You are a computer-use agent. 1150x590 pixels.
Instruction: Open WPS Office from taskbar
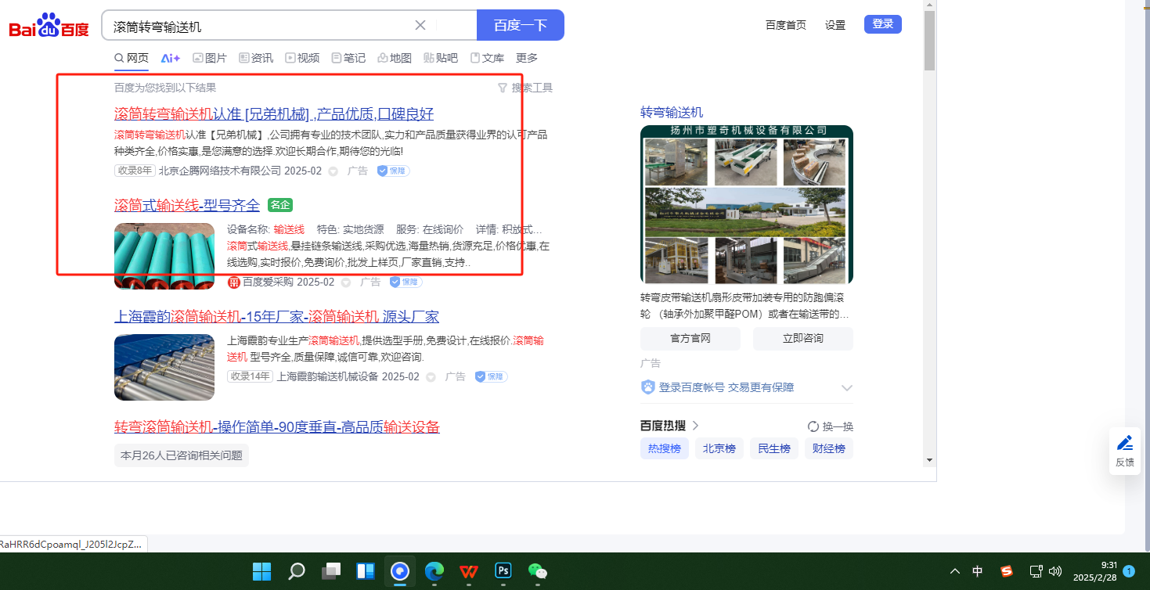coord(469,571)
